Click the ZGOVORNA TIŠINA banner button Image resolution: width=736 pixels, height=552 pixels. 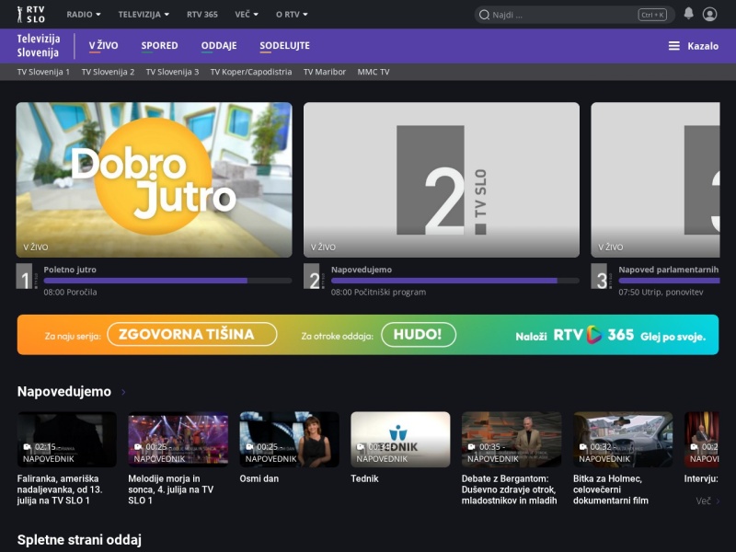[192, 334]
